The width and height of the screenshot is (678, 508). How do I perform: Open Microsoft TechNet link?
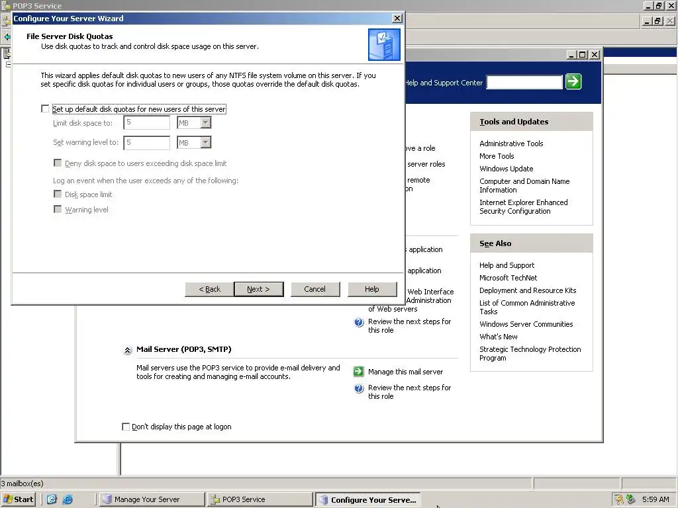coord(508,278)
